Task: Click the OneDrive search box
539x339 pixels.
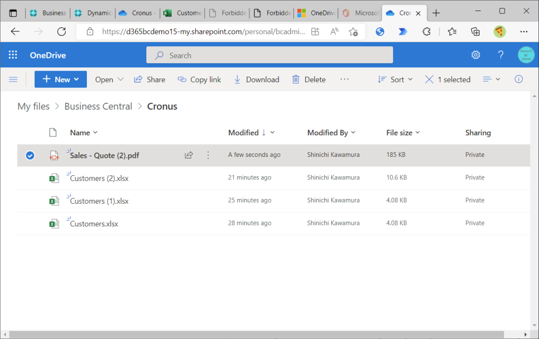Action: click(269, 55)
